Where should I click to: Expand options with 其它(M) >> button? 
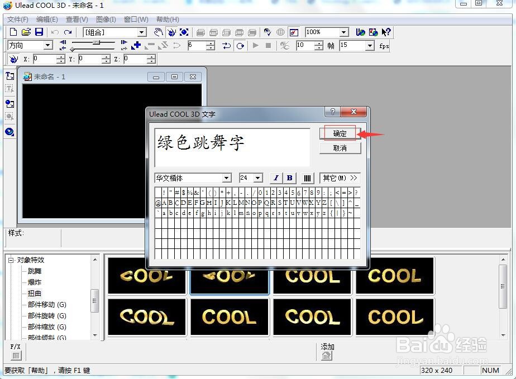tap(340, 178)
